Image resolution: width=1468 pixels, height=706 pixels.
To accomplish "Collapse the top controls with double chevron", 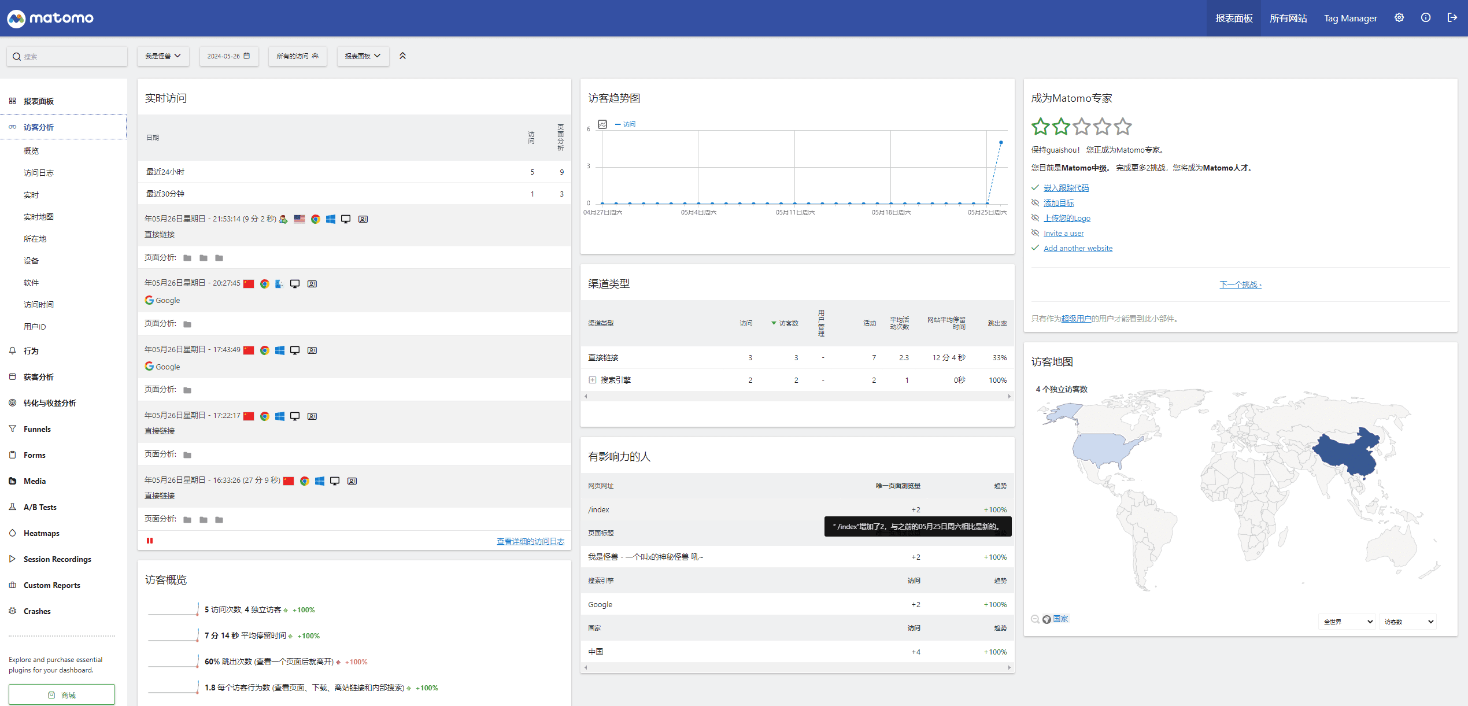I will [402, 56].
